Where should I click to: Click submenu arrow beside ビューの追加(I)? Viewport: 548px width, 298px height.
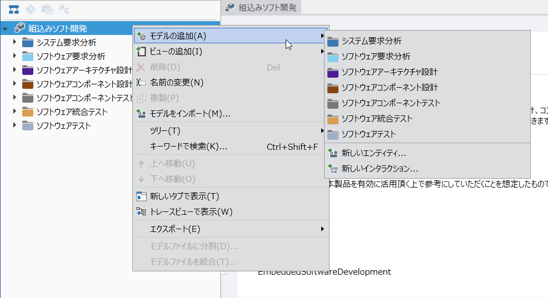coord(322,52)
